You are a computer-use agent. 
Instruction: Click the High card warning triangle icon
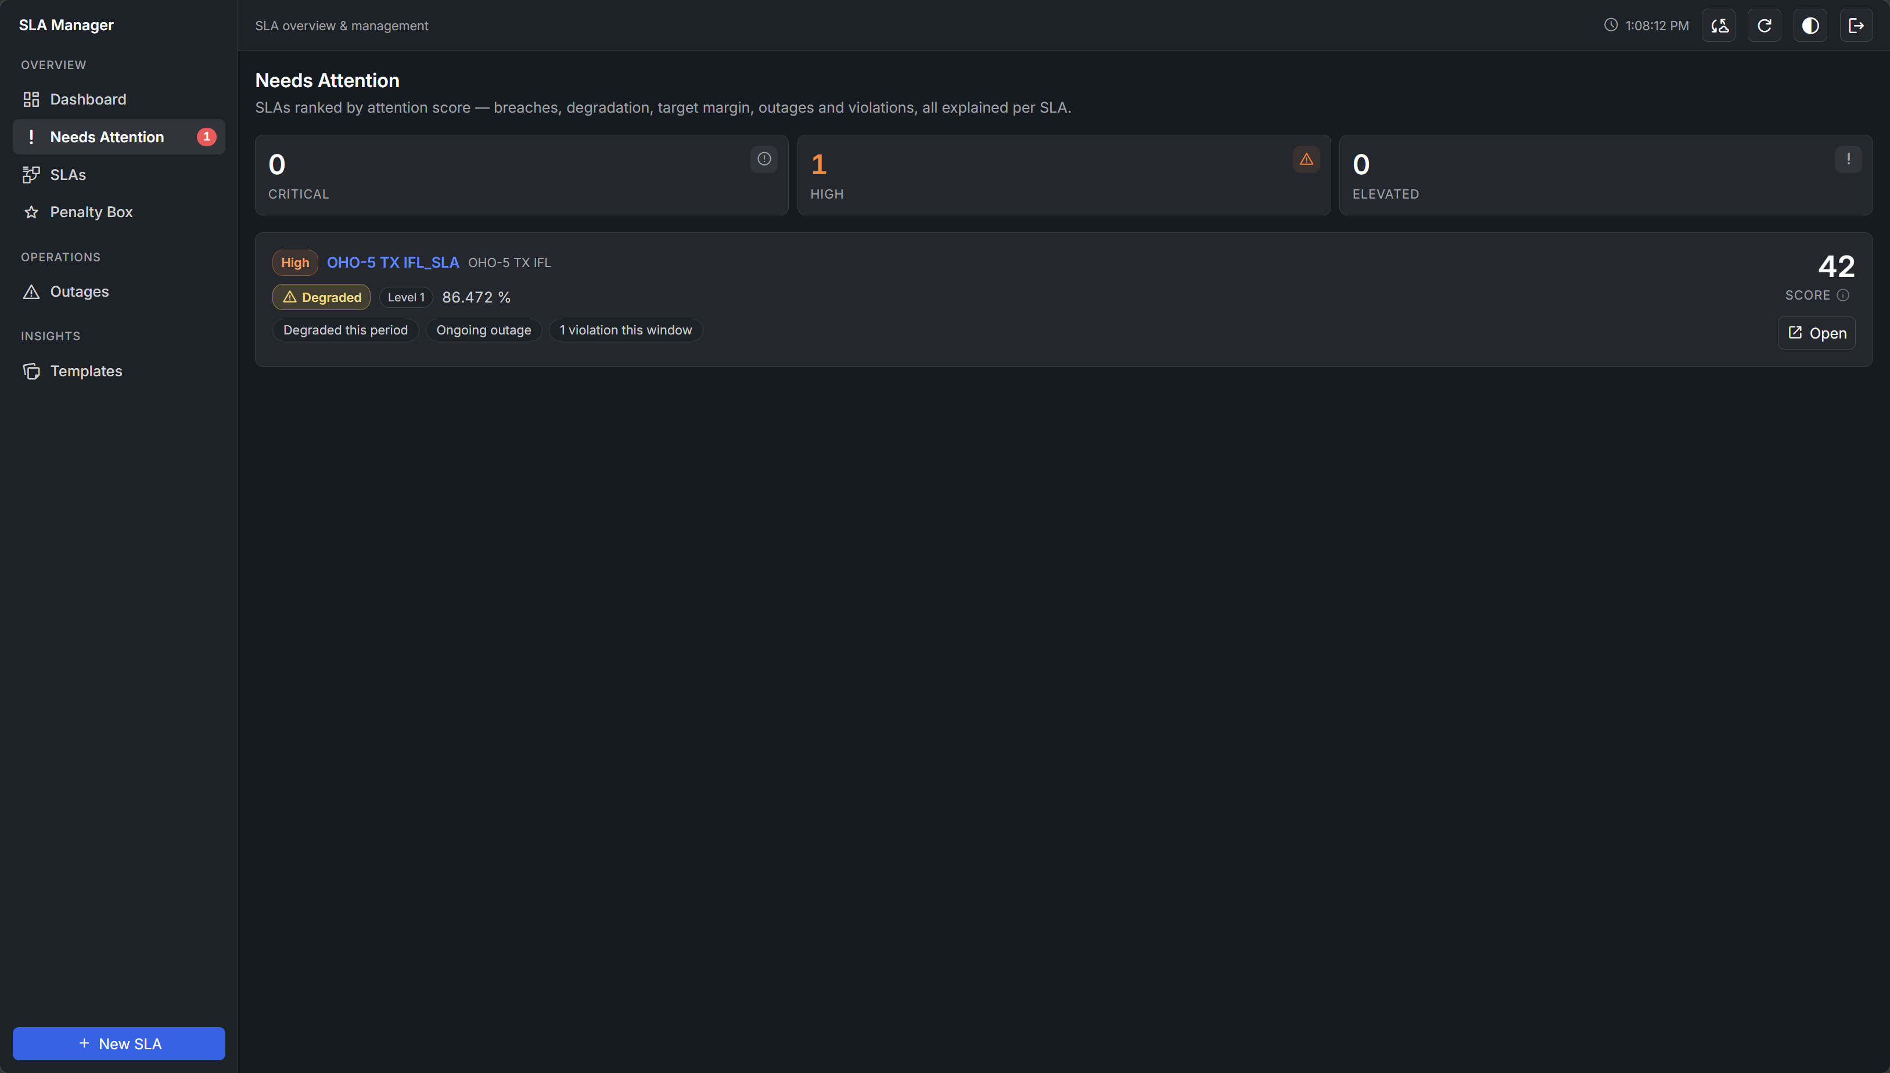[1306, 159]
